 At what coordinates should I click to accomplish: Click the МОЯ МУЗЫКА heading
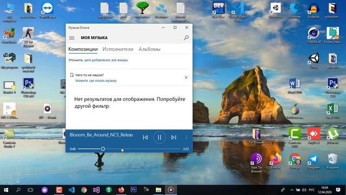pos(94,38)
